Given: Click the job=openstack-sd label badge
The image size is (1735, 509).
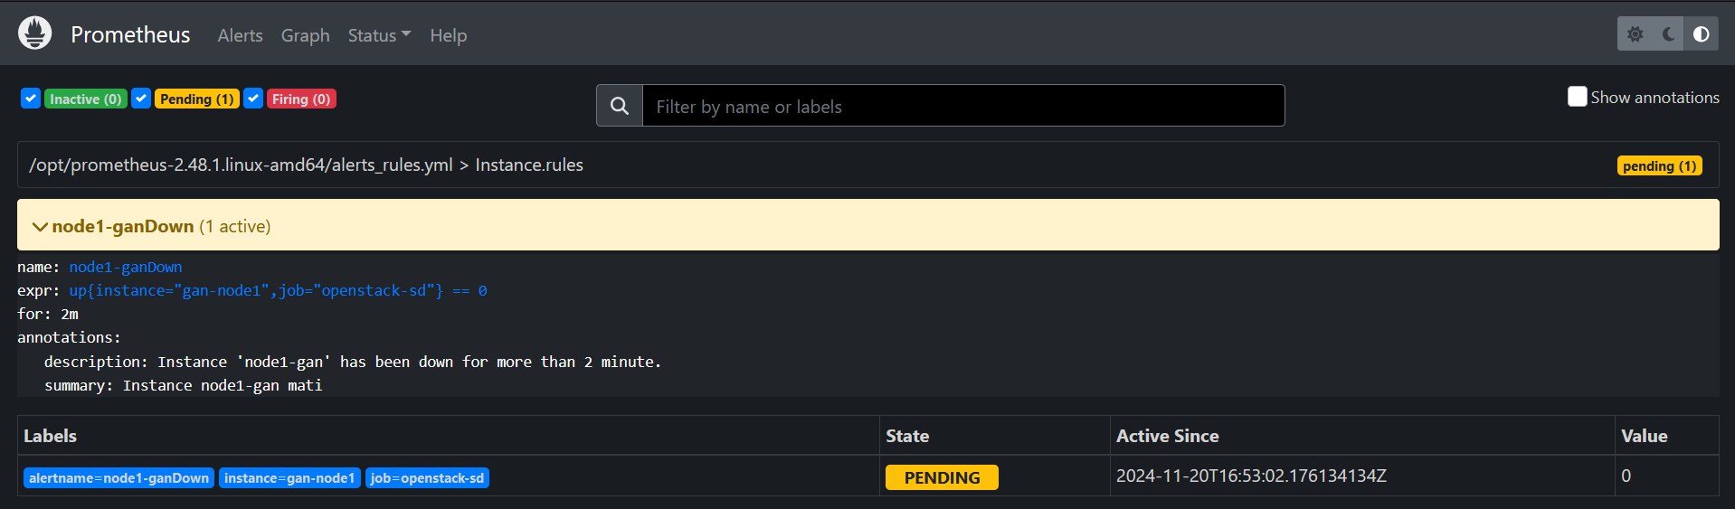Looking at the screenshot, I should click(427, 478).
